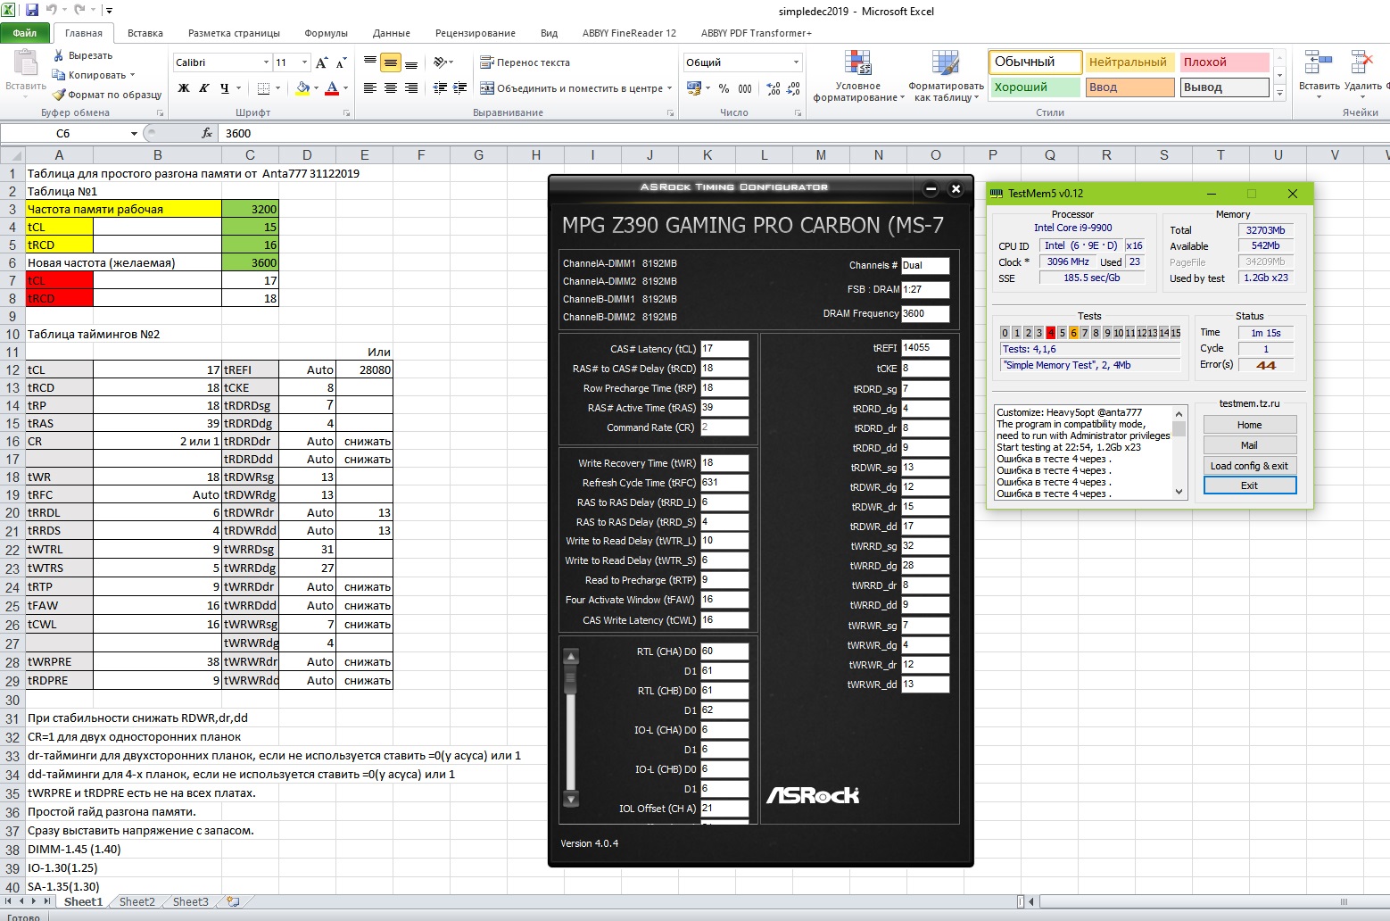Click the accounting currency format icon

[694, 88]
